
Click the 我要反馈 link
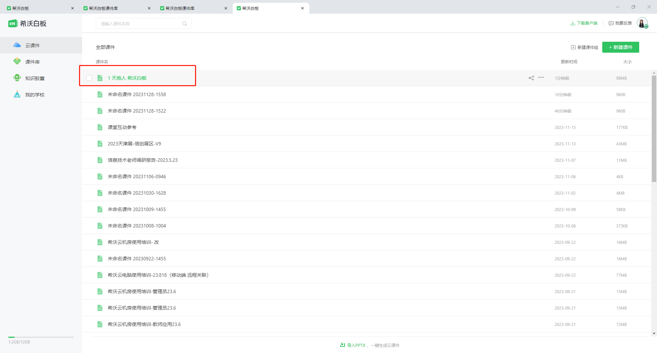(x=620, y=23)
